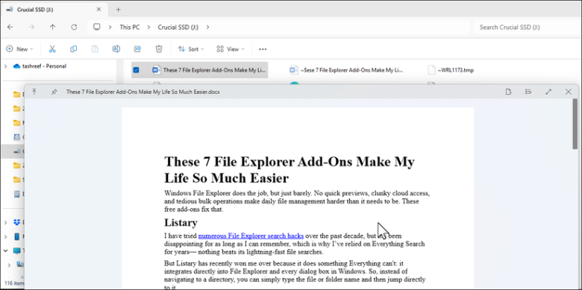The width and height of the screenshot is (582, 290).
Task: Click the Delete trash icon
Action: (x=159, y=49)
